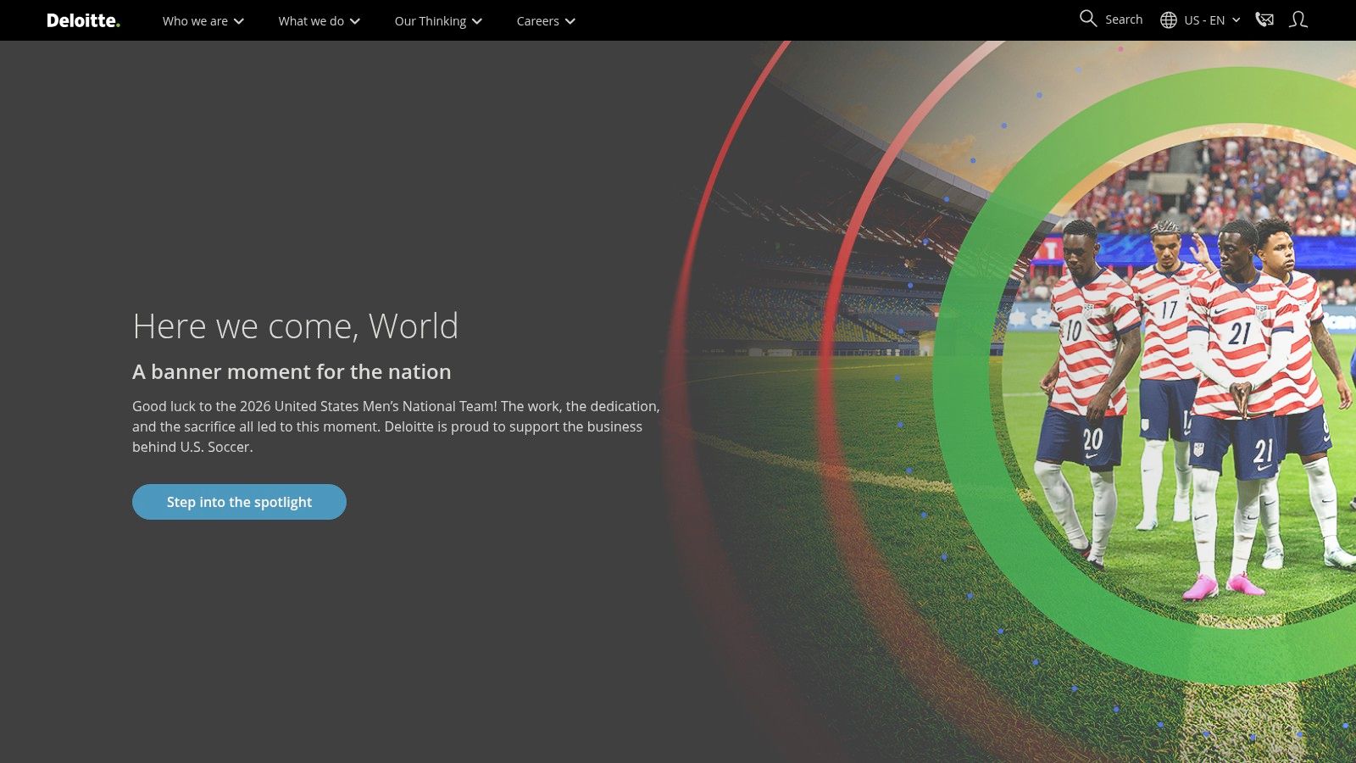Expand the Our Thinking chevron
This screenshot has width=1356, height=763.
[x=477, y=21]
